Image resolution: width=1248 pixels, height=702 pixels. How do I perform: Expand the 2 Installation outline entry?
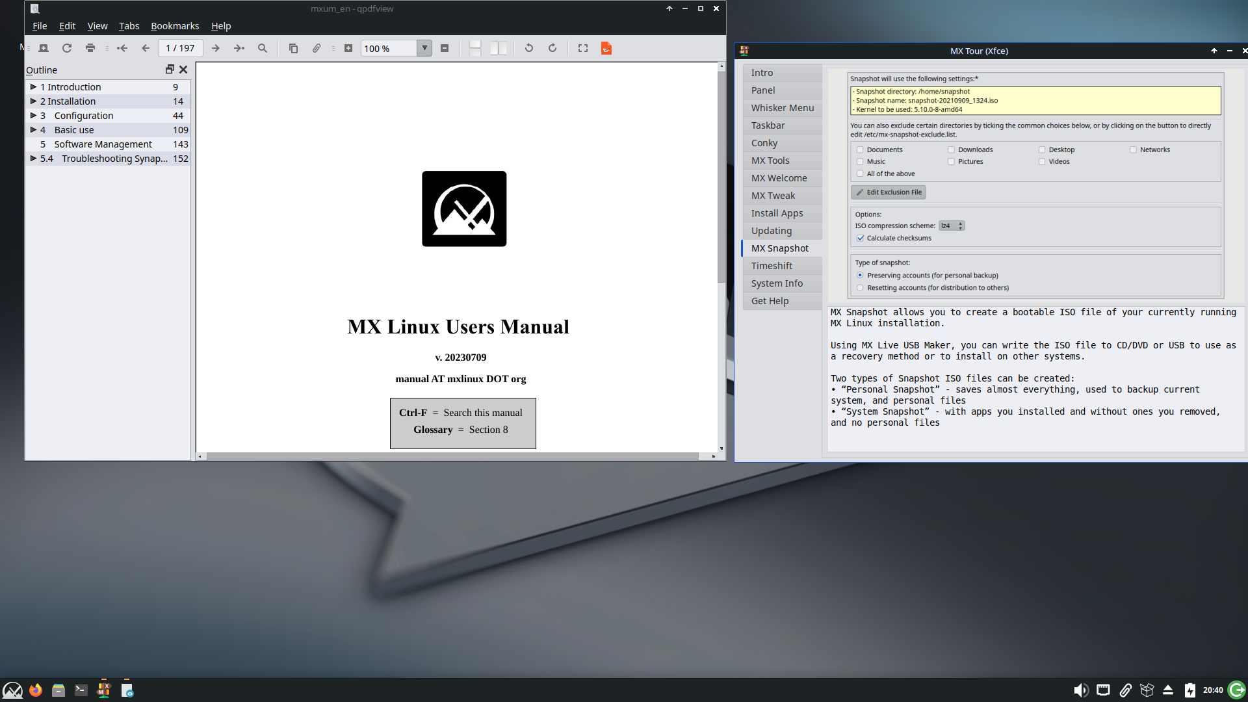click(33, 101)
